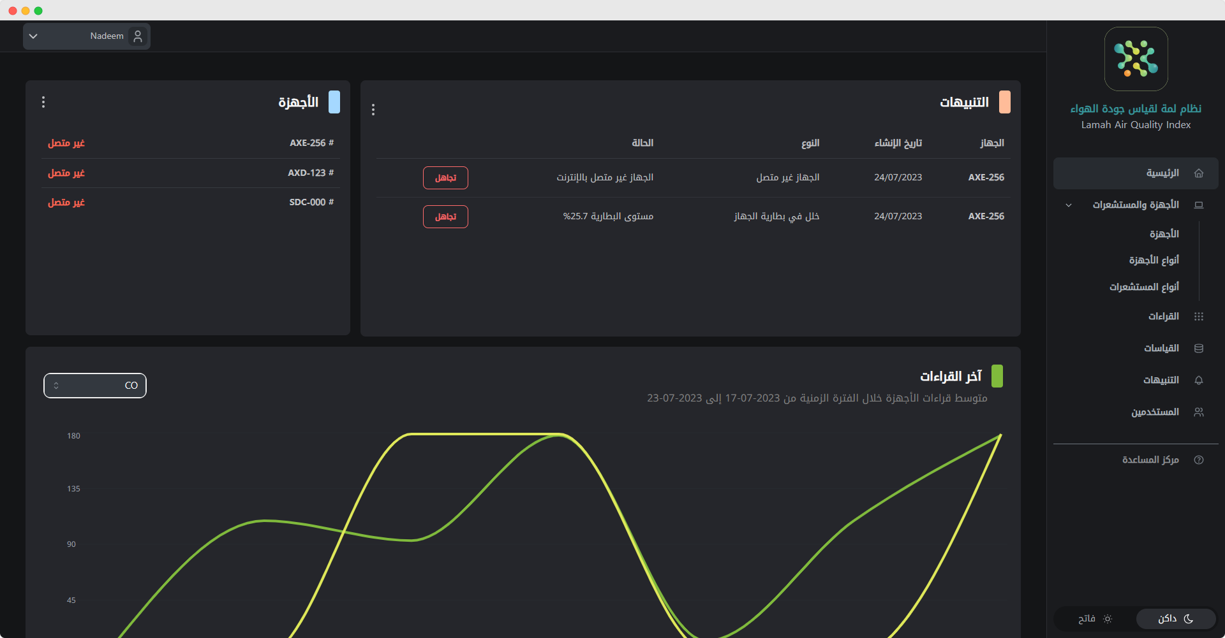1225x638 pixels.
Task: Select device row SDC-000 #
Action: (191, 203)
